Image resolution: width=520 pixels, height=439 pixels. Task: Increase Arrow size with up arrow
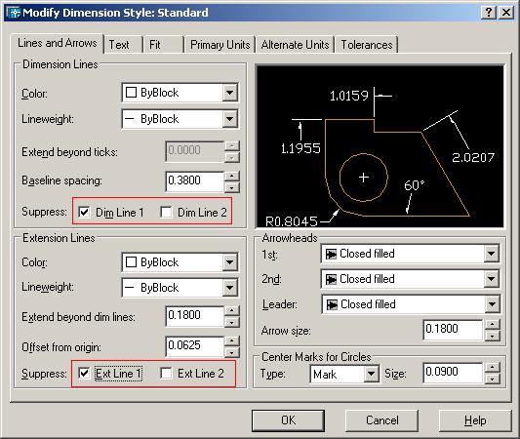pyautogui.click(x=493, y=324)
